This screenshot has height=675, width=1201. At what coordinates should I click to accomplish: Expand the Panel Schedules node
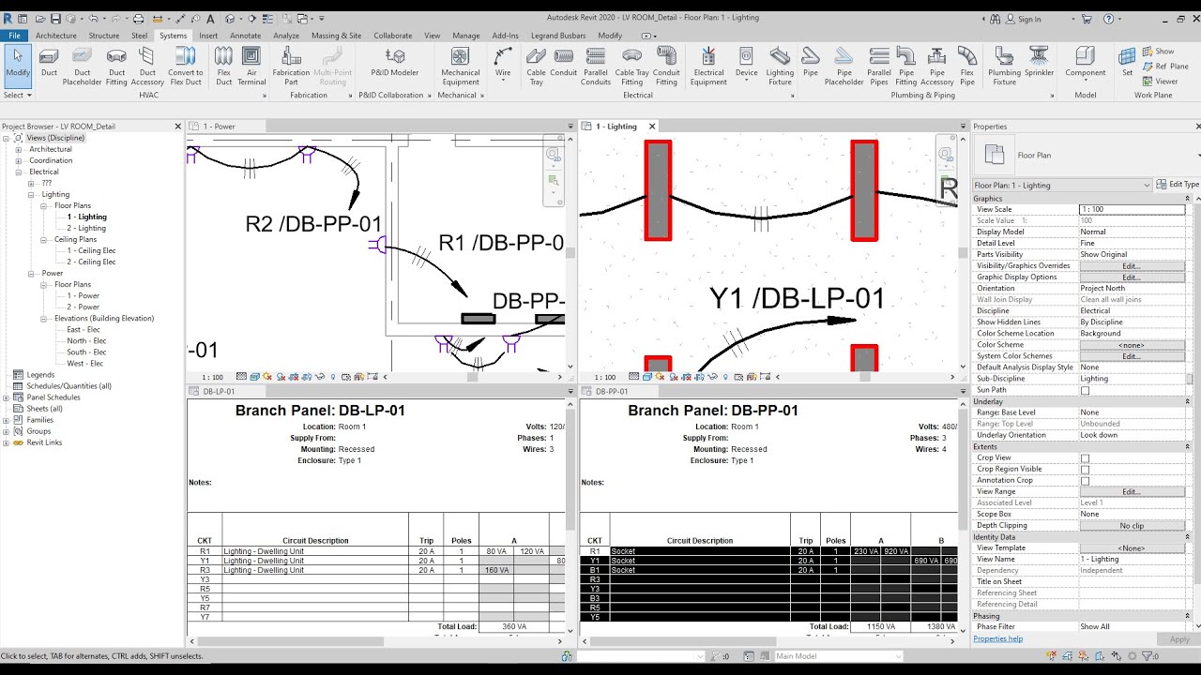point(7,397)
